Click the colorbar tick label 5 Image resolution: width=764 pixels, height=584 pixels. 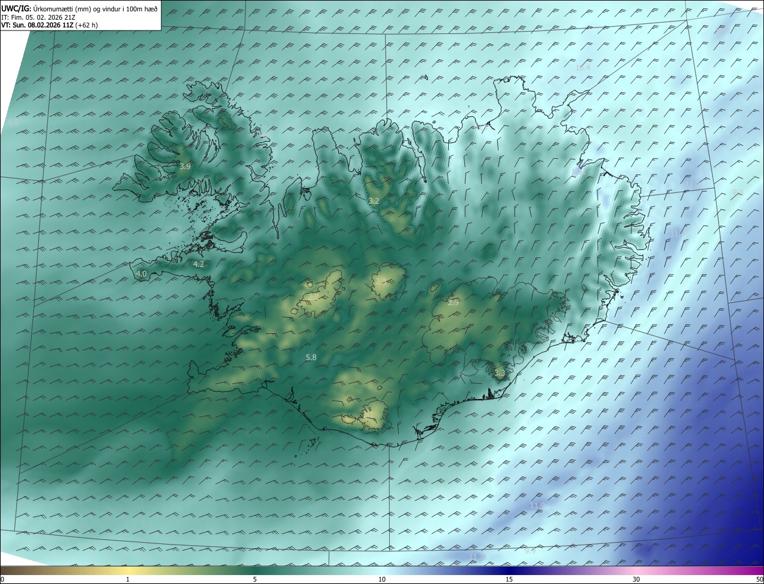[x=255, y=579]
